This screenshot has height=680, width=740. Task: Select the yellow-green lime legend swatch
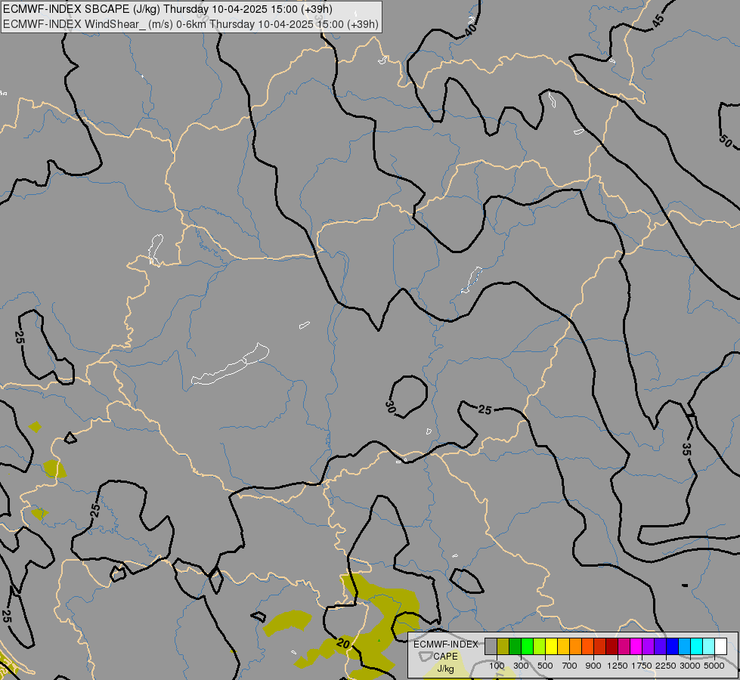(540, 647)
